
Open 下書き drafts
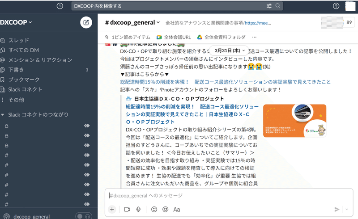coord(16,70)
